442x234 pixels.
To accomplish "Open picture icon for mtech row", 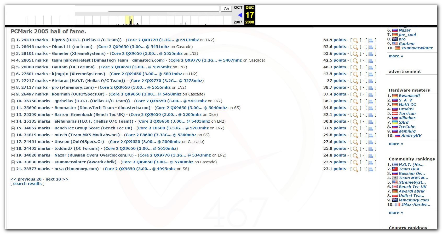I will pyautogui.click(x=371, y=135).
